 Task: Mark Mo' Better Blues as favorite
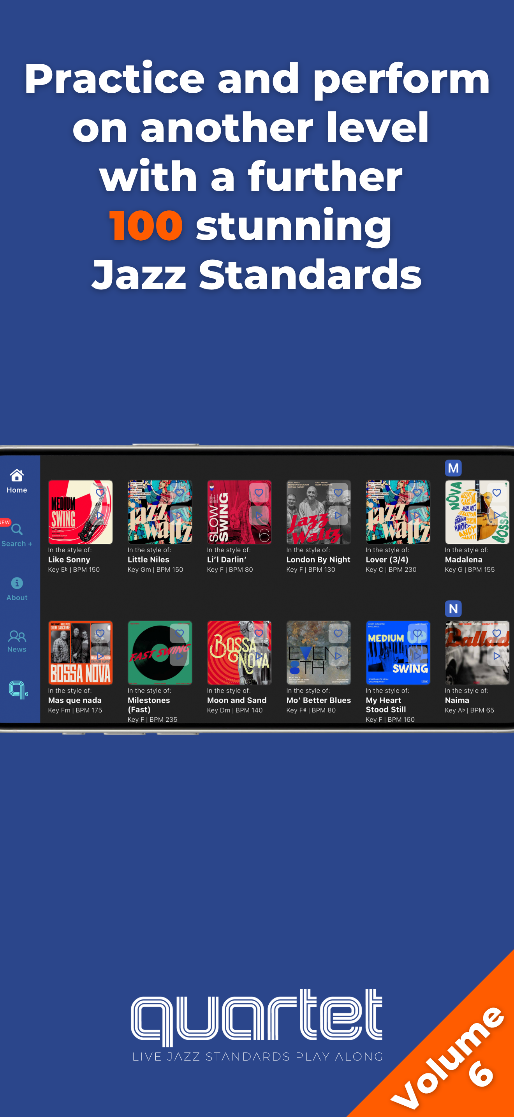point(338,633)
